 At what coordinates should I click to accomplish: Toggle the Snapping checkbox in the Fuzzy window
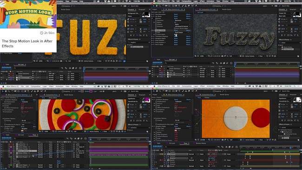pos(214,6)
